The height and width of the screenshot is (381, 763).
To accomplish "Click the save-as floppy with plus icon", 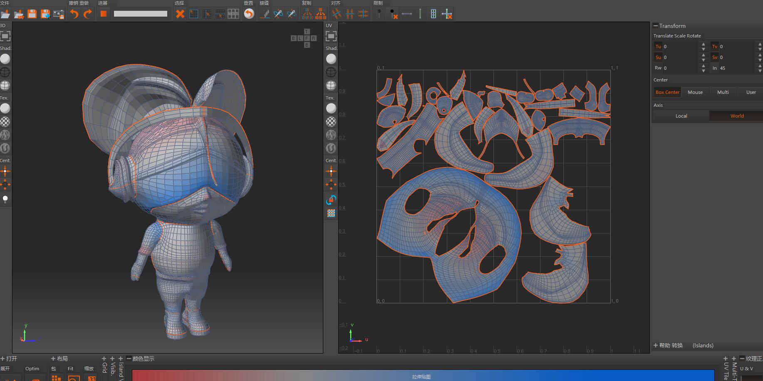I will click(45, 14).
